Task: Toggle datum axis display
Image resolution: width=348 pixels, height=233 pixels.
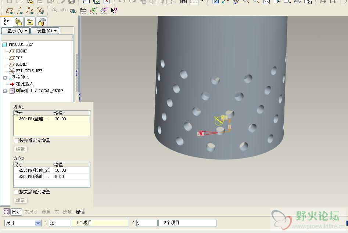Action: 20,11
